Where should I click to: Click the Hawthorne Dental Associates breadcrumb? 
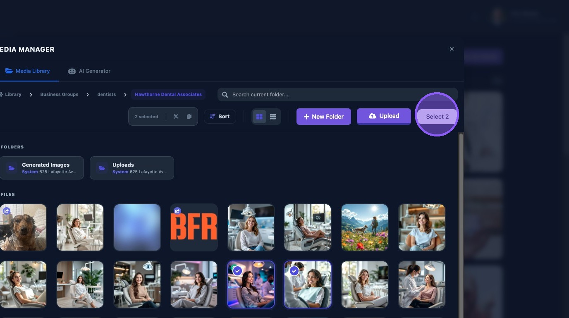pyautogui.click(x=168, y=94)
